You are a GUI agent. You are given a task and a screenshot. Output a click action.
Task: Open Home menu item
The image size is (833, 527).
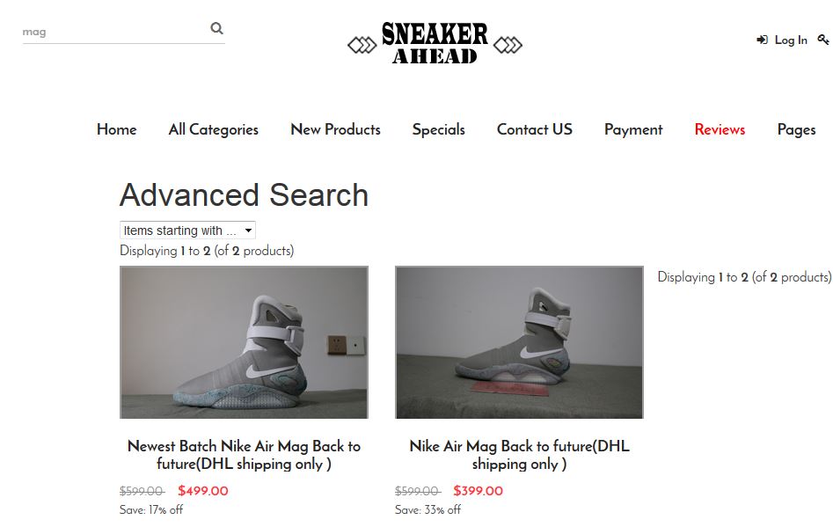tap(117, 129)
